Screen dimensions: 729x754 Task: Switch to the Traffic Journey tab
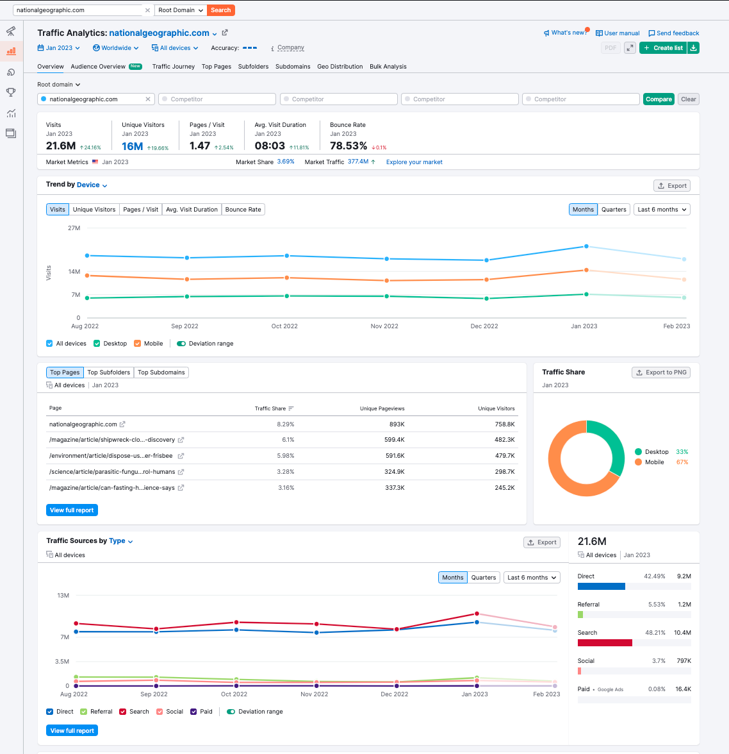click(174, 67)
